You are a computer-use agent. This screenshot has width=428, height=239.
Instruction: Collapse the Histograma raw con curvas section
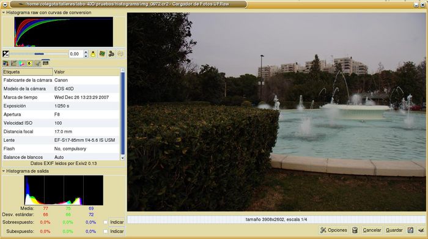tap(4, 13)
